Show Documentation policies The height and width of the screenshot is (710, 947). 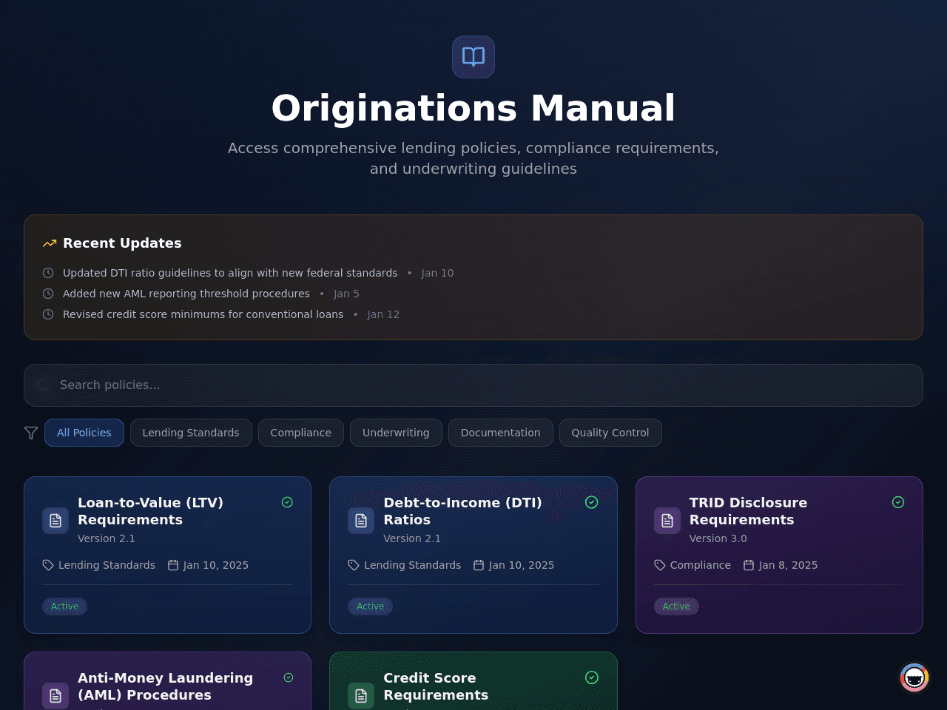point(501,433)
